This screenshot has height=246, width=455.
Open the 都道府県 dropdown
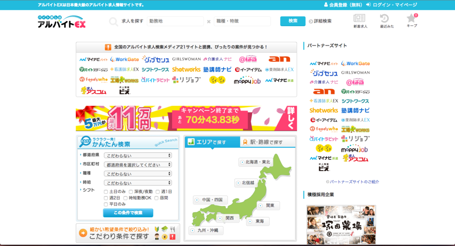click(138, 156)
